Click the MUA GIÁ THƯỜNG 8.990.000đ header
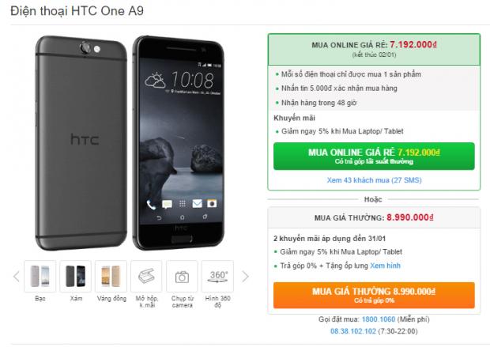The width and height of the screenshot is (490, 347). pos(374,217)
